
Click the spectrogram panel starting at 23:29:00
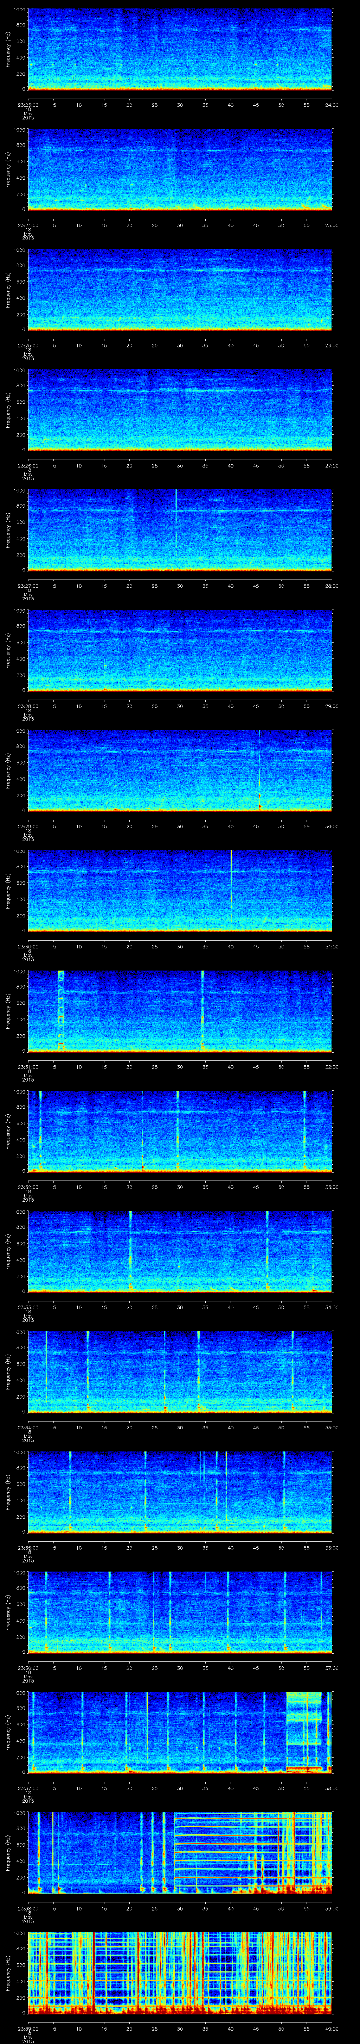click(180, 770)
